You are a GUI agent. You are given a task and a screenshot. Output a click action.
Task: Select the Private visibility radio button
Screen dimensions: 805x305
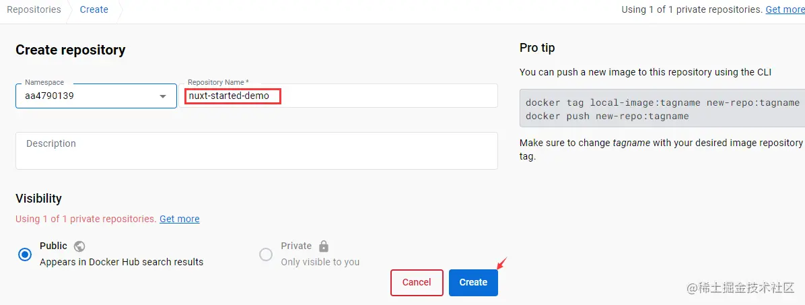point(266,255)
